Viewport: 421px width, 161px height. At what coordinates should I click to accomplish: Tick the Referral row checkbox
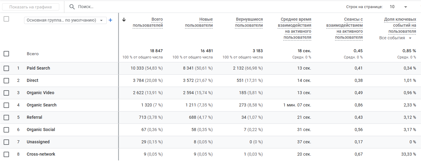pos(6,118)
